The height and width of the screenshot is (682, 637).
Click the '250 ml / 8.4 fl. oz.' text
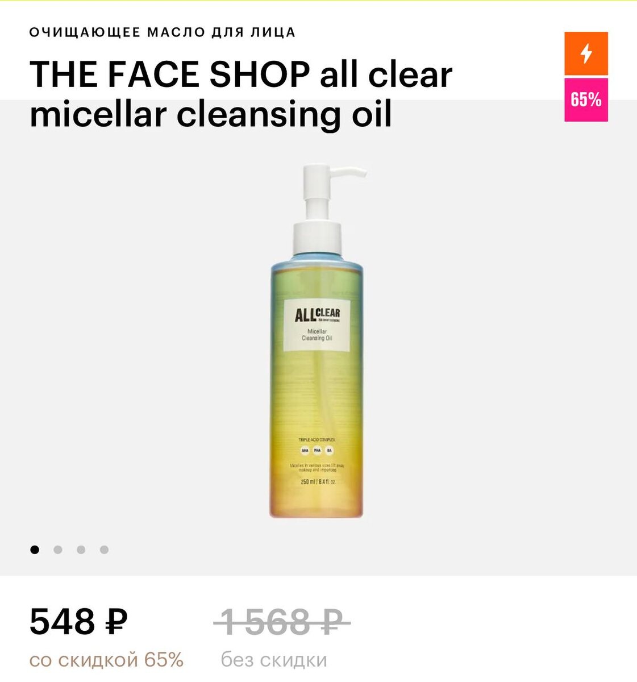[318, 483]
